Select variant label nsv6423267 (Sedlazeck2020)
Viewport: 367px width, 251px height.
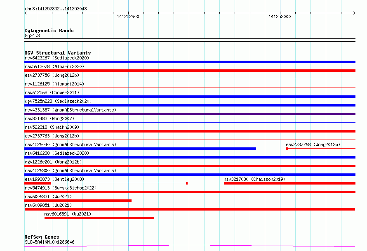click(x=57, y=58)
